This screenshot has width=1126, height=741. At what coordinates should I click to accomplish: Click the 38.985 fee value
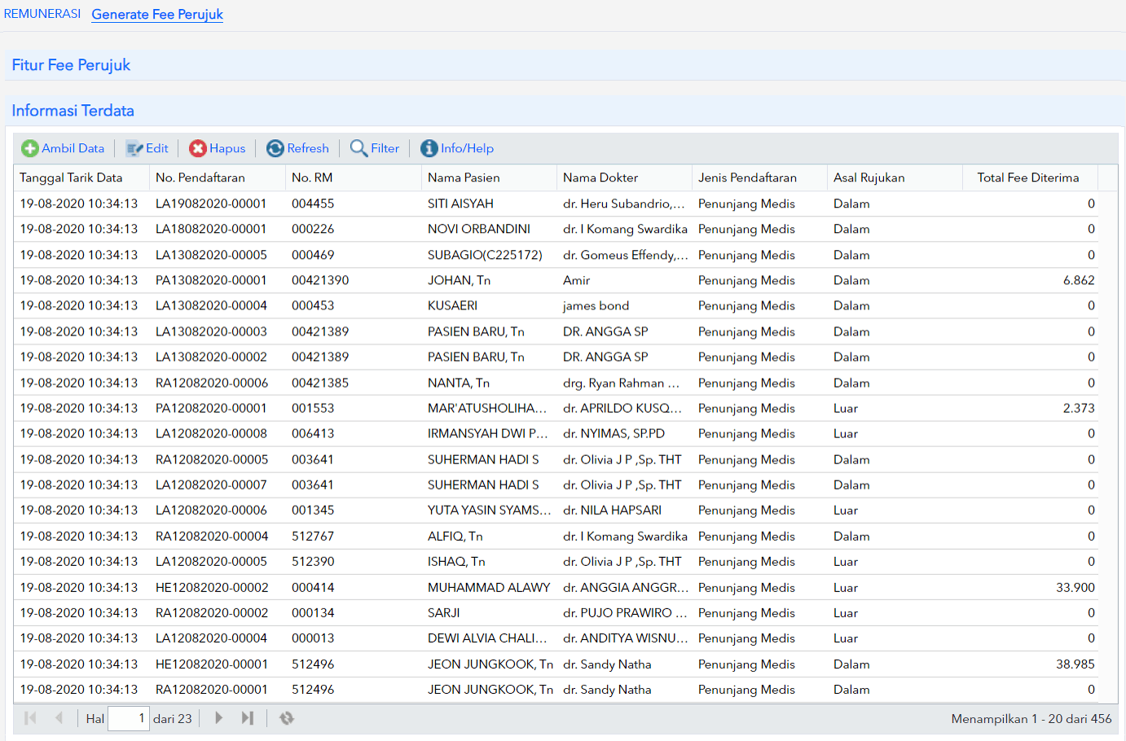point(1075,664)
